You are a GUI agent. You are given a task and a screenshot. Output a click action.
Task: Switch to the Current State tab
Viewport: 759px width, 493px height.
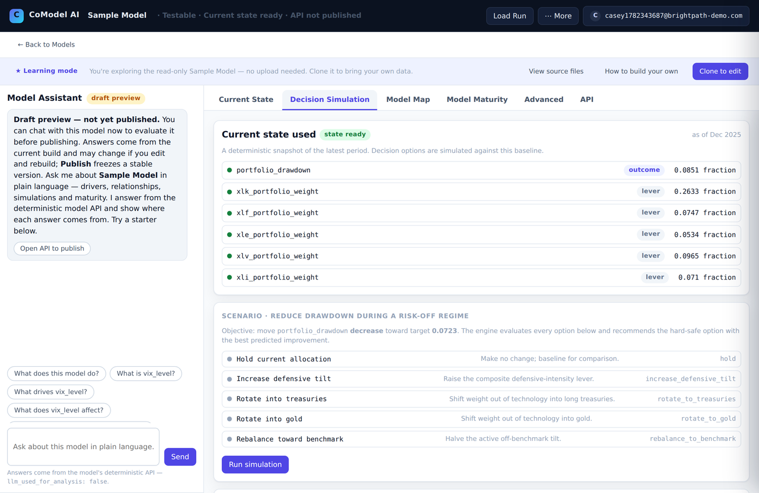(246, 100)
